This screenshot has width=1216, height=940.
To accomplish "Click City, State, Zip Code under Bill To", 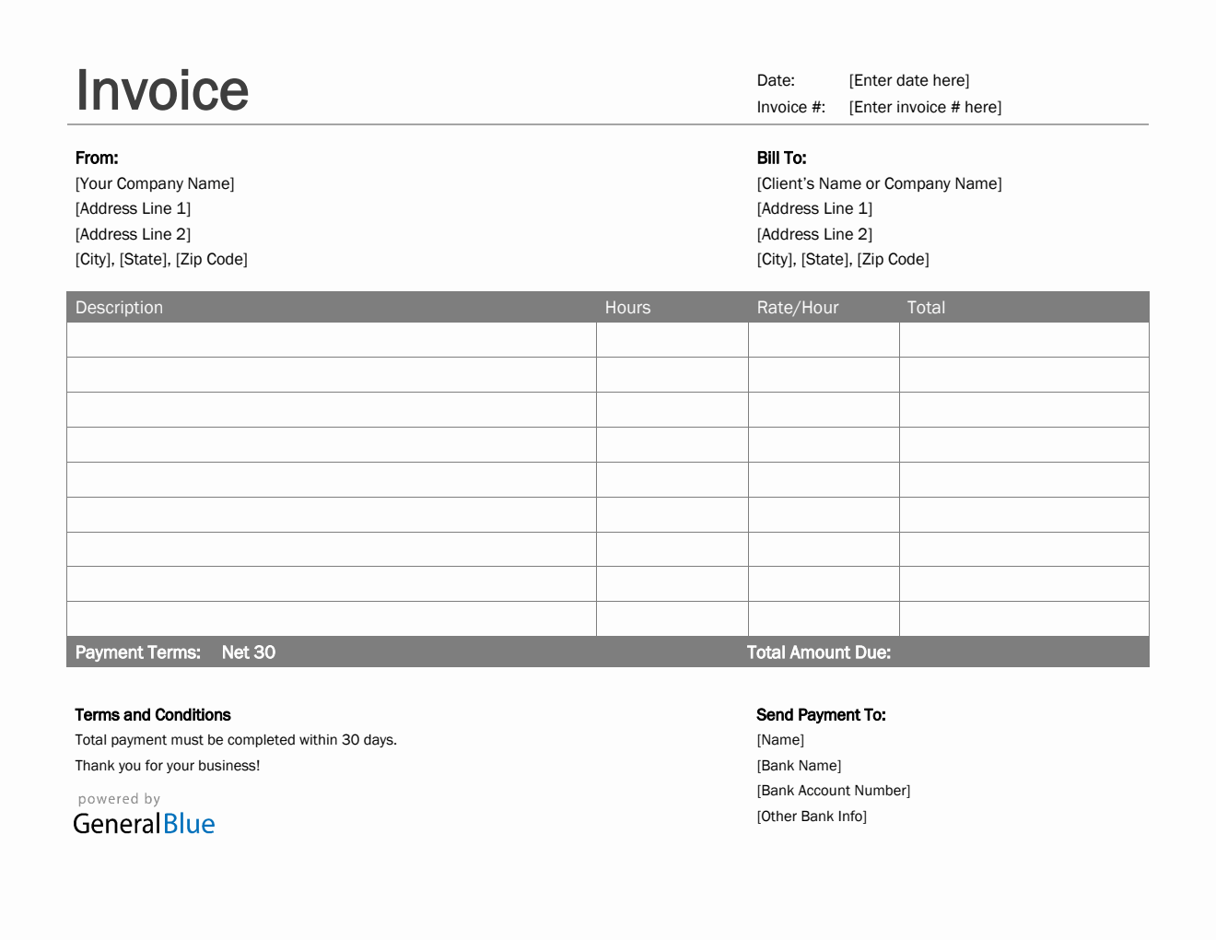I will coord(843,260).
